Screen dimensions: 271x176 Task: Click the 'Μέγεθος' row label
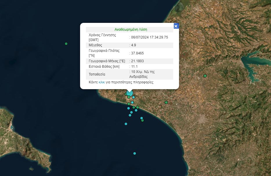(x=95, y=45)
